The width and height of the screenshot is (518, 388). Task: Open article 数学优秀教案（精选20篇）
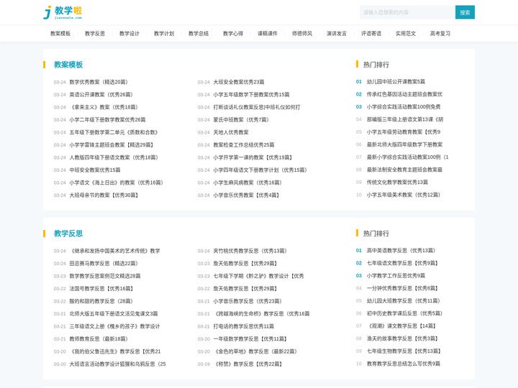point(99,82)
